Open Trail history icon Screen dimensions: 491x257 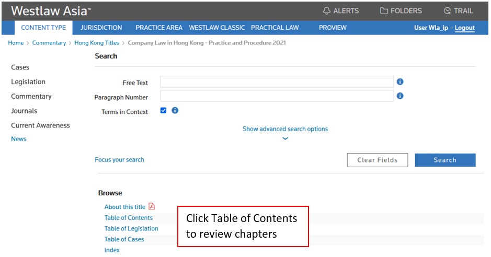point(447,11)
